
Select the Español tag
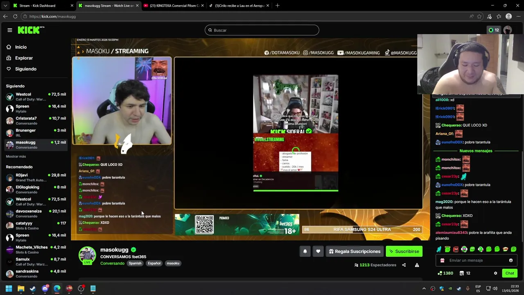154,263
